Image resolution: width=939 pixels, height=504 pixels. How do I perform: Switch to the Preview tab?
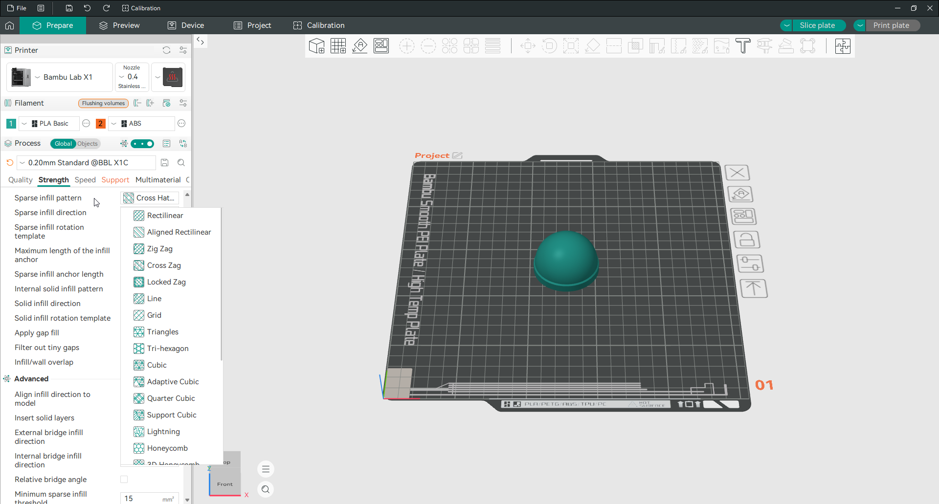click(119, 25)
